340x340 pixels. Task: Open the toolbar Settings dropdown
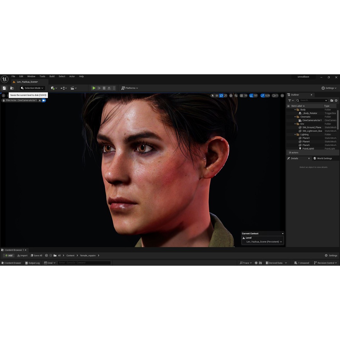click(329, 88)
